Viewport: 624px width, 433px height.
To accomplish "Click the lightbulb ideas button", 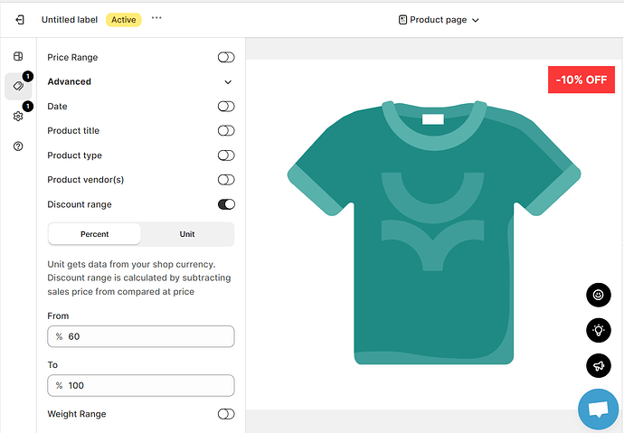I will click(x=598, y=330).
